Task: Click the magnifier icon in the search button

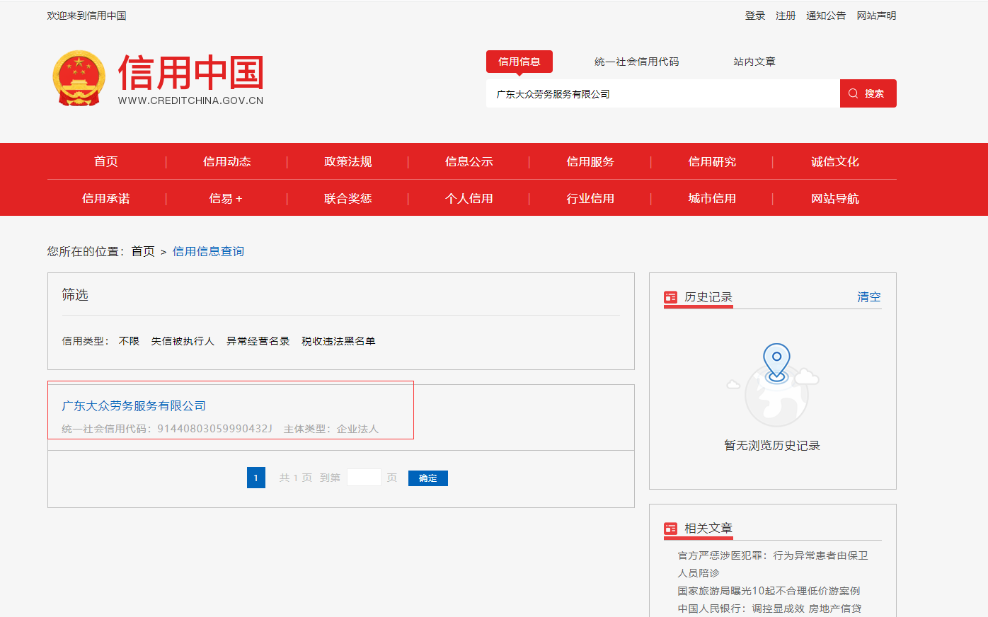Action: point(853,93)
